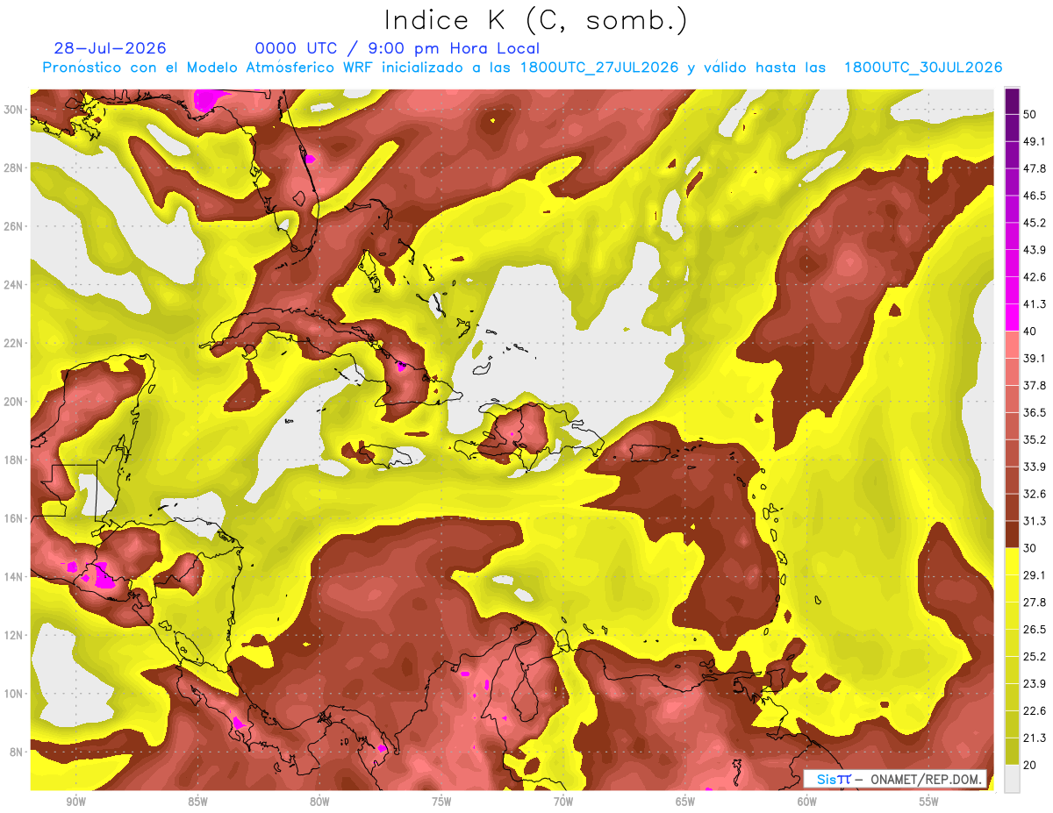Click the 8N latitude axis label
Screen dimensions: 1053x813
pyautogui.click(x=18, y=752)
